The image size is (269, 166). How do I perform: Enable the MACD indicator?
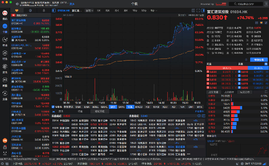pyautogui.click(x=139, y=107)
